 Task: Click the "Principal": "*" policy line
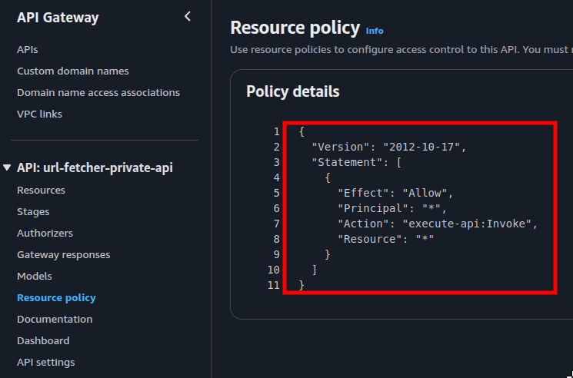[392, 208]
